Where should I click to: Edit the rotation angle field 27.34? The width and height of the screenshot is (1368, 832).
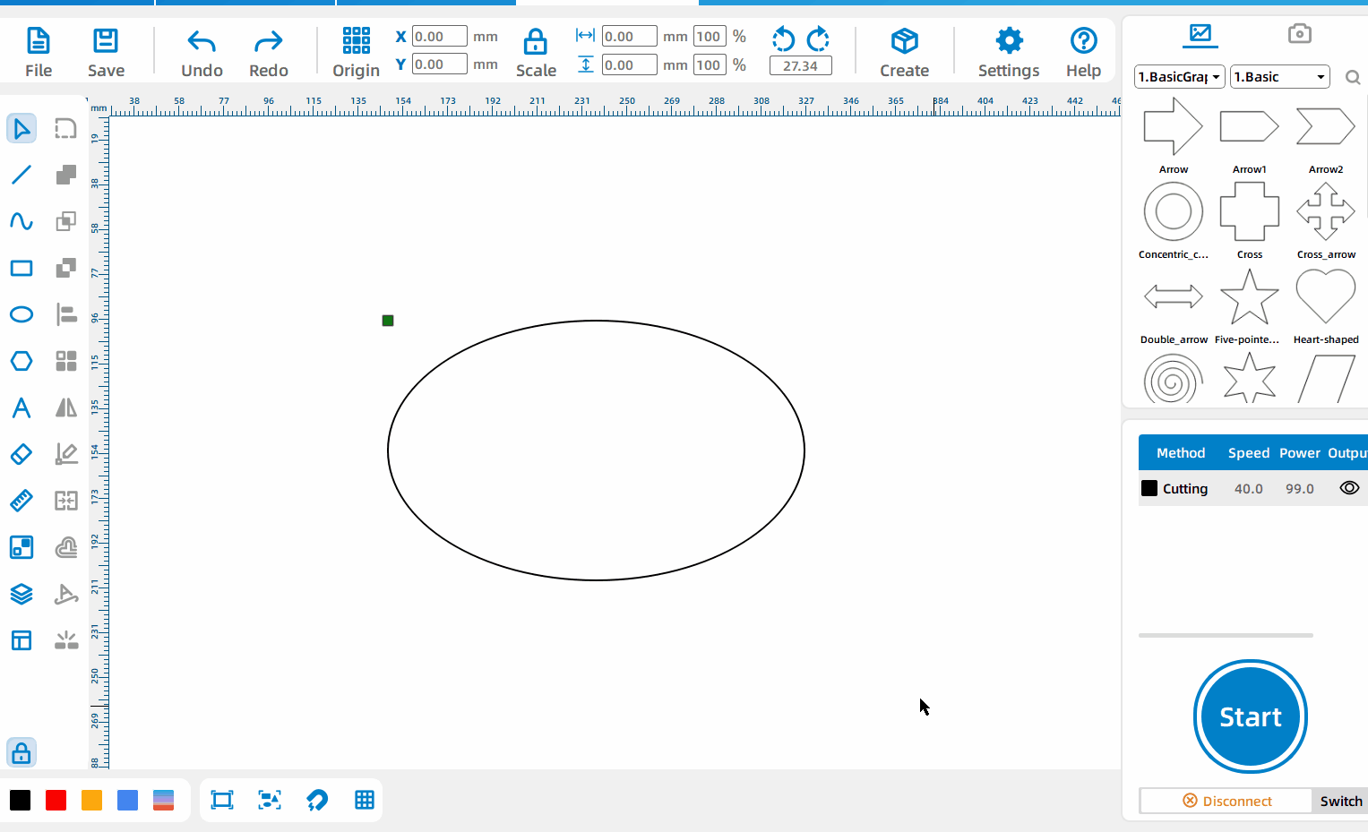pos(800,65)
